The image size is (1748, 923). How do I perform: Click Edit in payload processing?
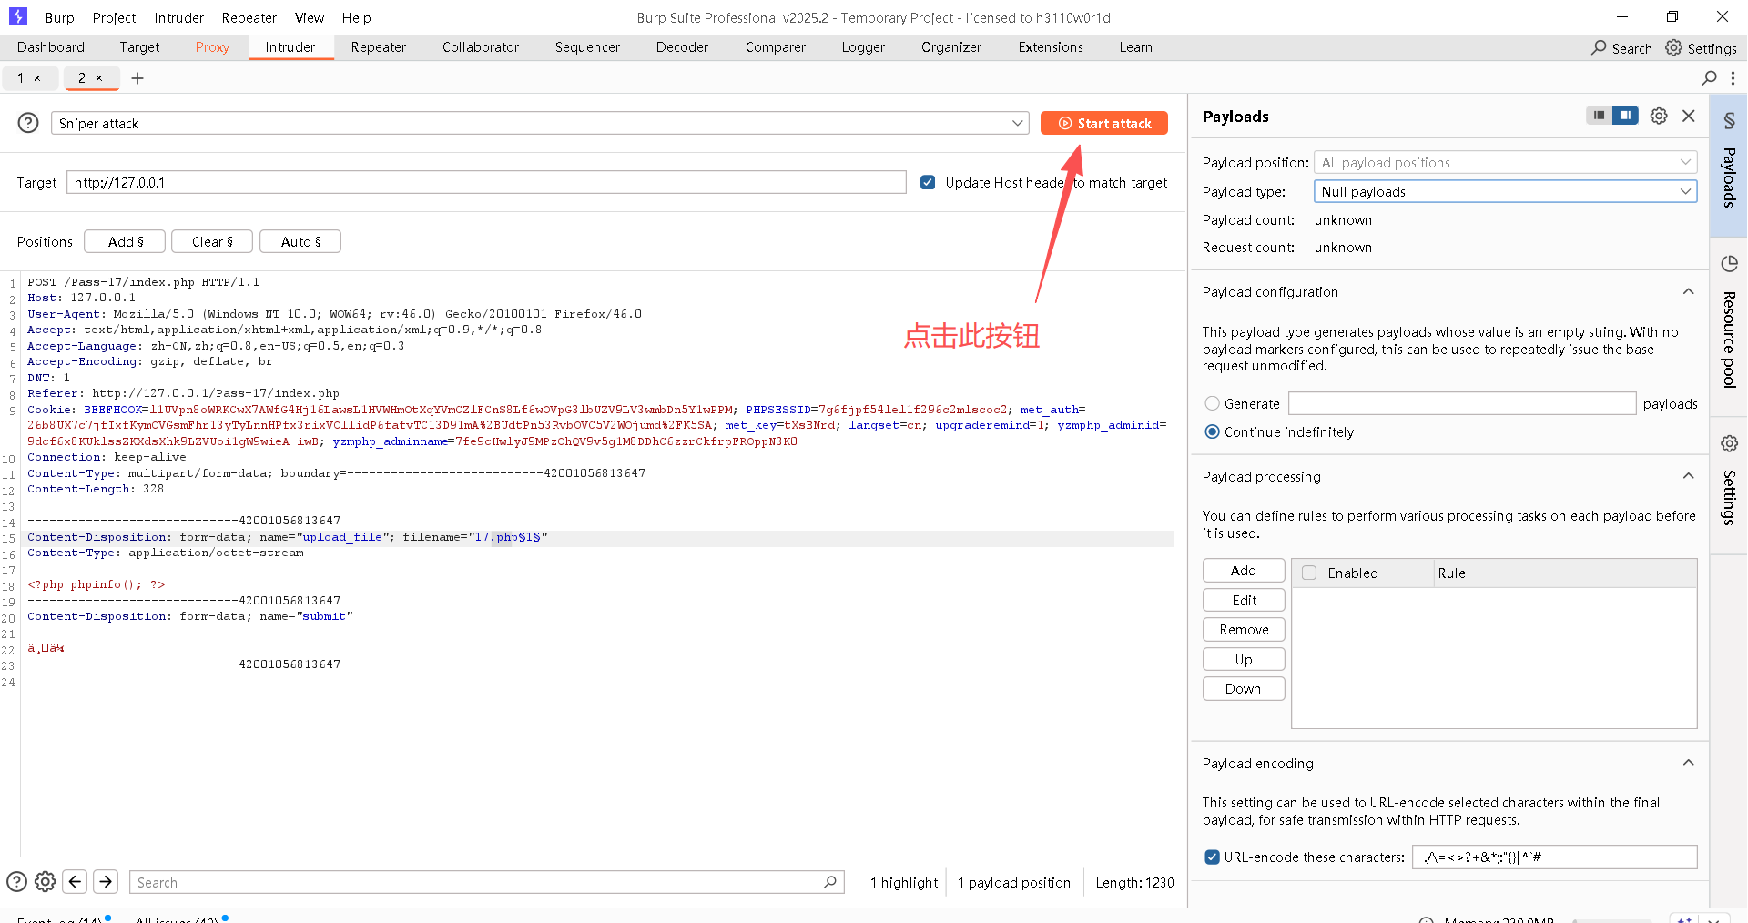click(x=1244, y=600)
